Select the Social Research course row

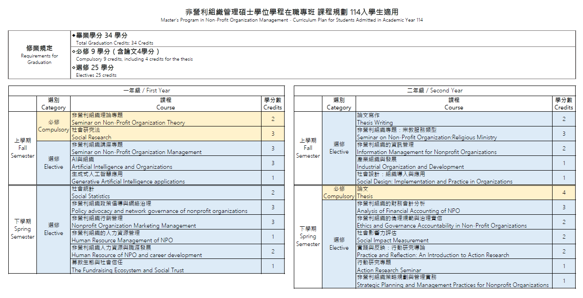166,134
